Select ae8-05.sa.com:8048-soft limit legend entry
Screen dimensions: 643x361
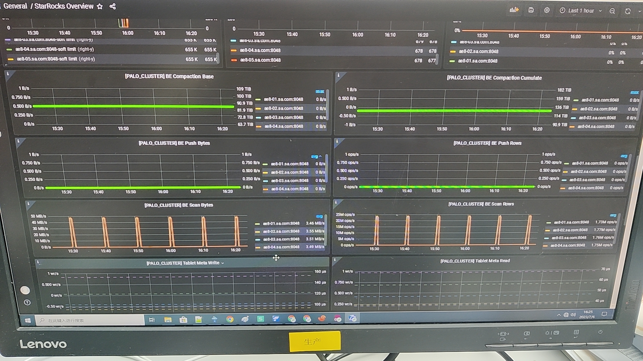[56, 59]
